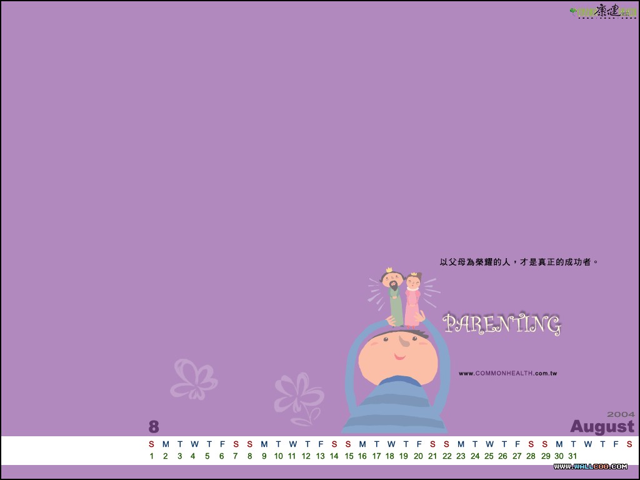640x480 pixels.
Task: Select the August month heading
Action: (602, 427)
